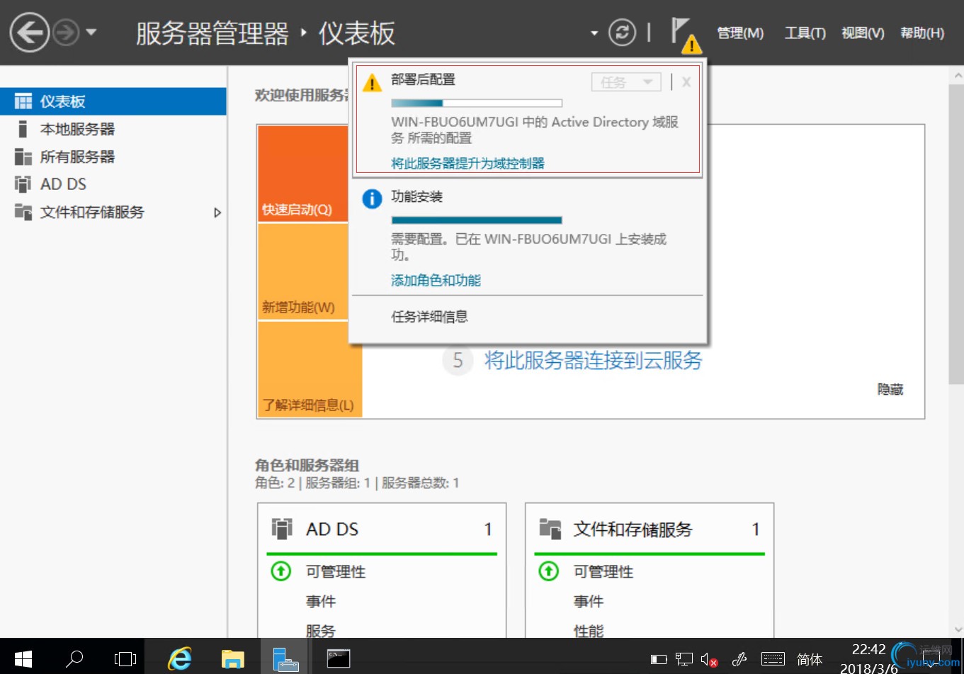Open Task View from the taskbar
The width and height of the screenshot is (964, 674).
pyautogui.click(x=125, y=659)
